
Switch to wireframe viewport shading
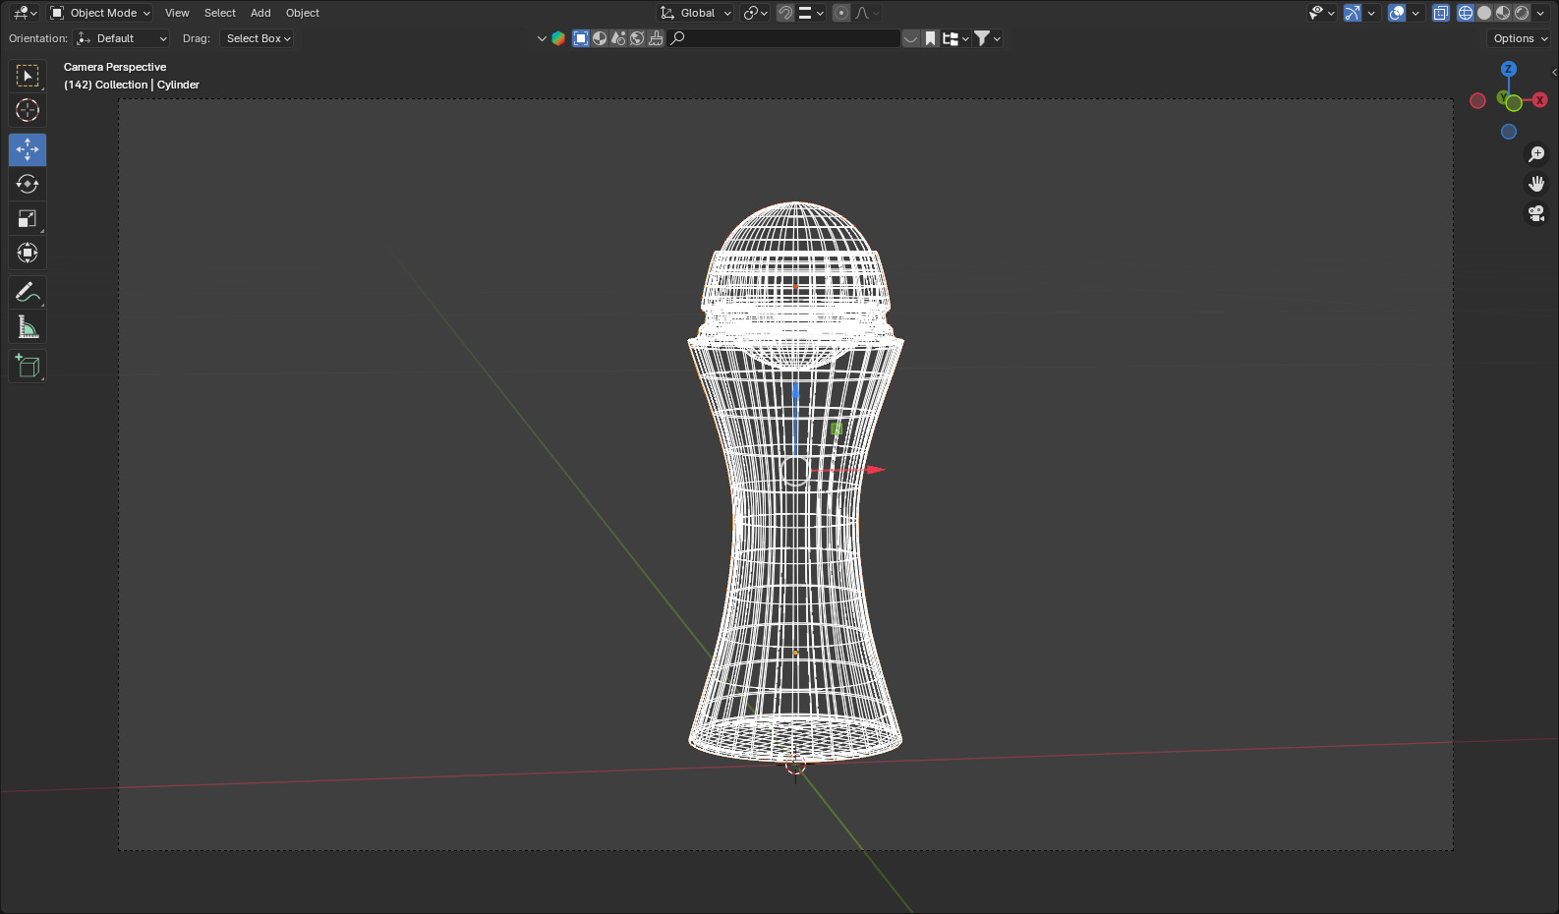tap(1466, 13)
